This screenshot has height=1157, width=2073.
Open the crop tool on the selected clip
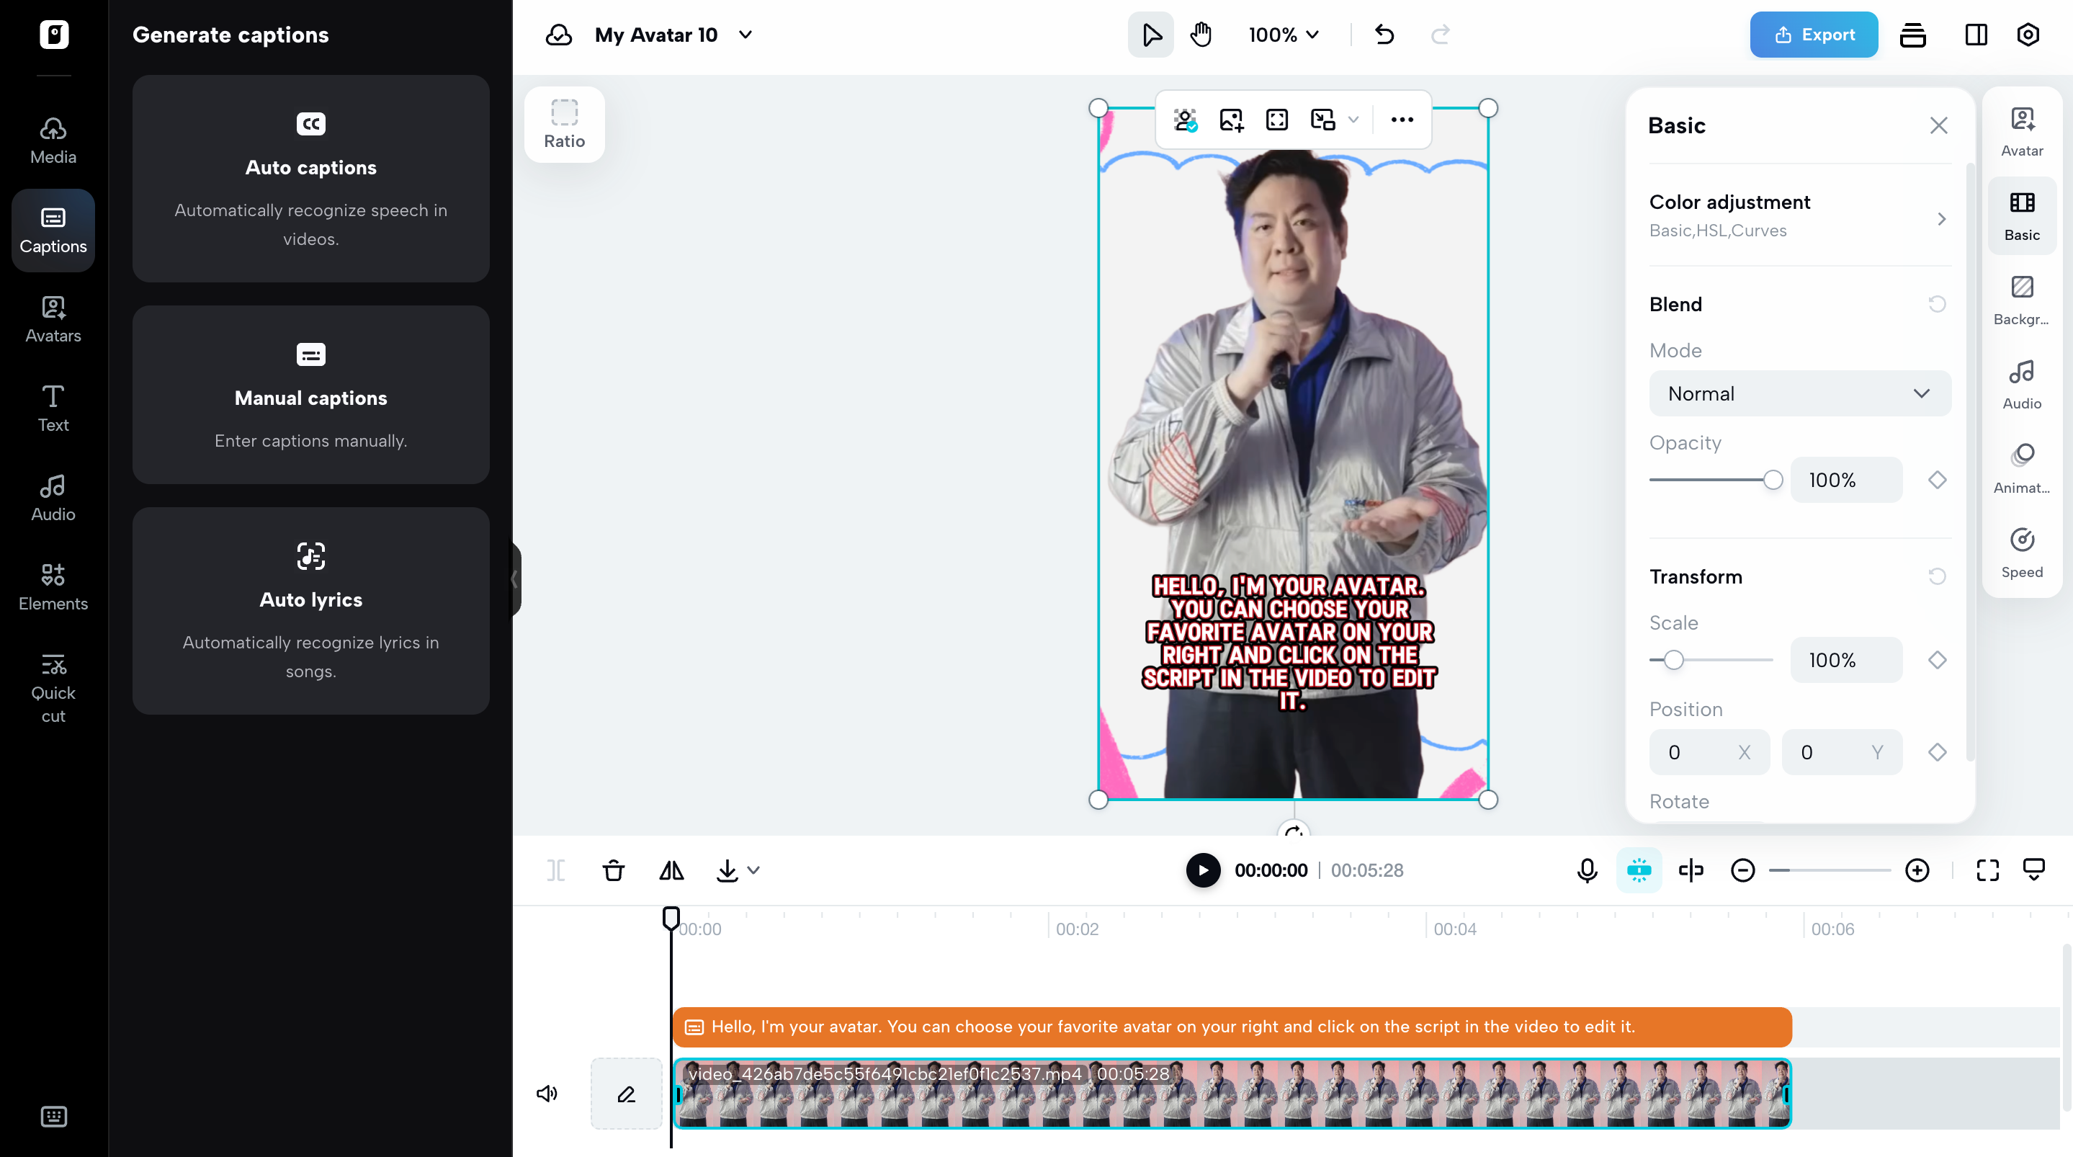point(1276,119)
